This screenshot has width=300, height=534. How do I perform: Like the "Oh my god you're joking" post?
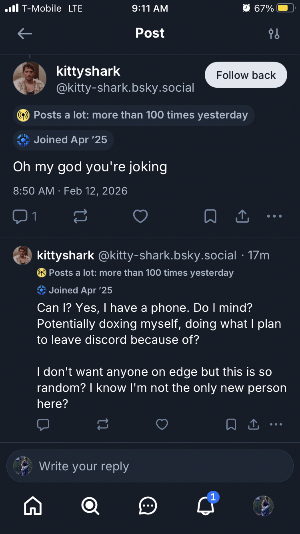(x=140, y=217)
